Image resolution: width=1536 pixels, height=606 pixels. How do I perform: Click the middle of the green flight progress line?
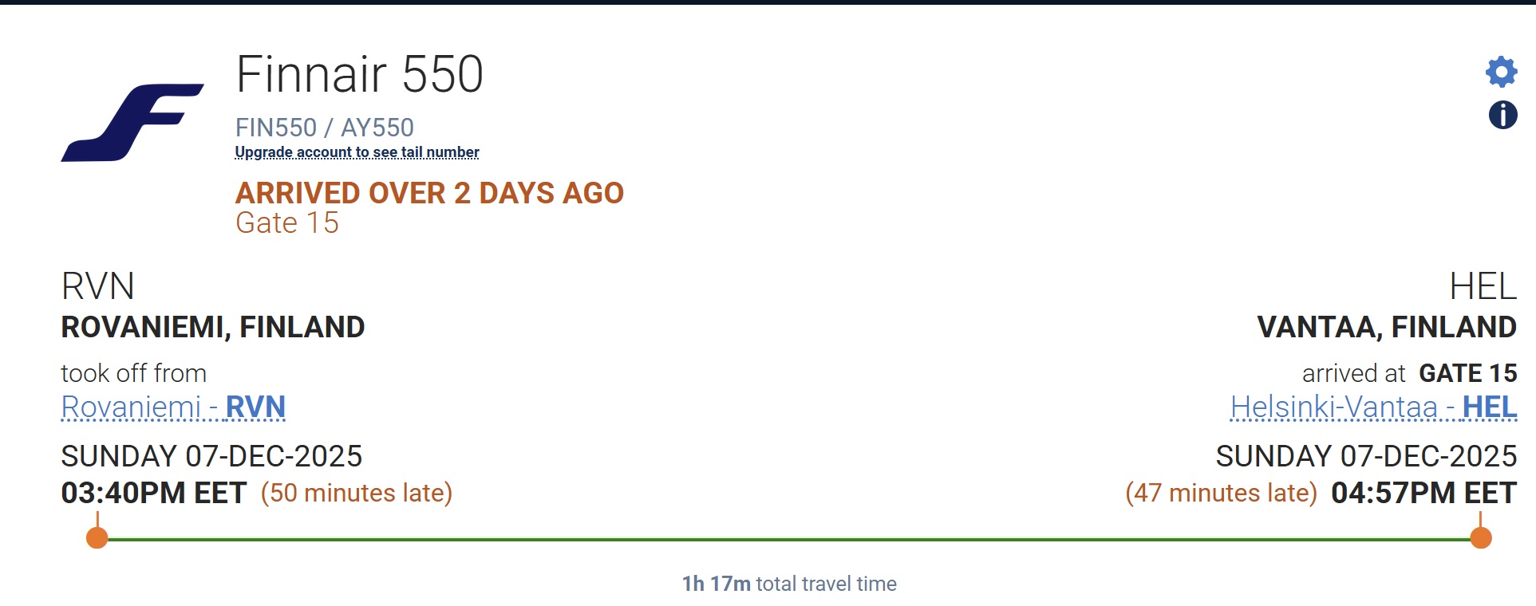pos(788,540)
